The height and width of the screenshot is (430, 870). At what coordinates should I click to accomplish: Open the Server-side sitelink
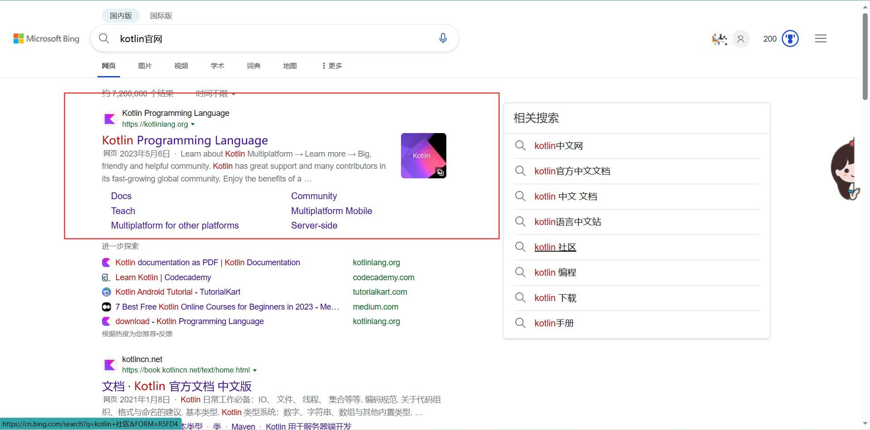pos(314,225)
